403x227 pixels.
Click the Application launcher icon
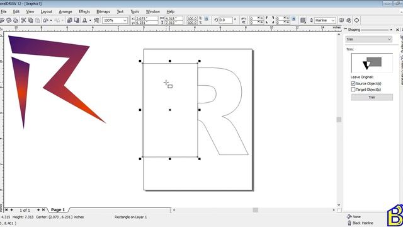point(84,20)
